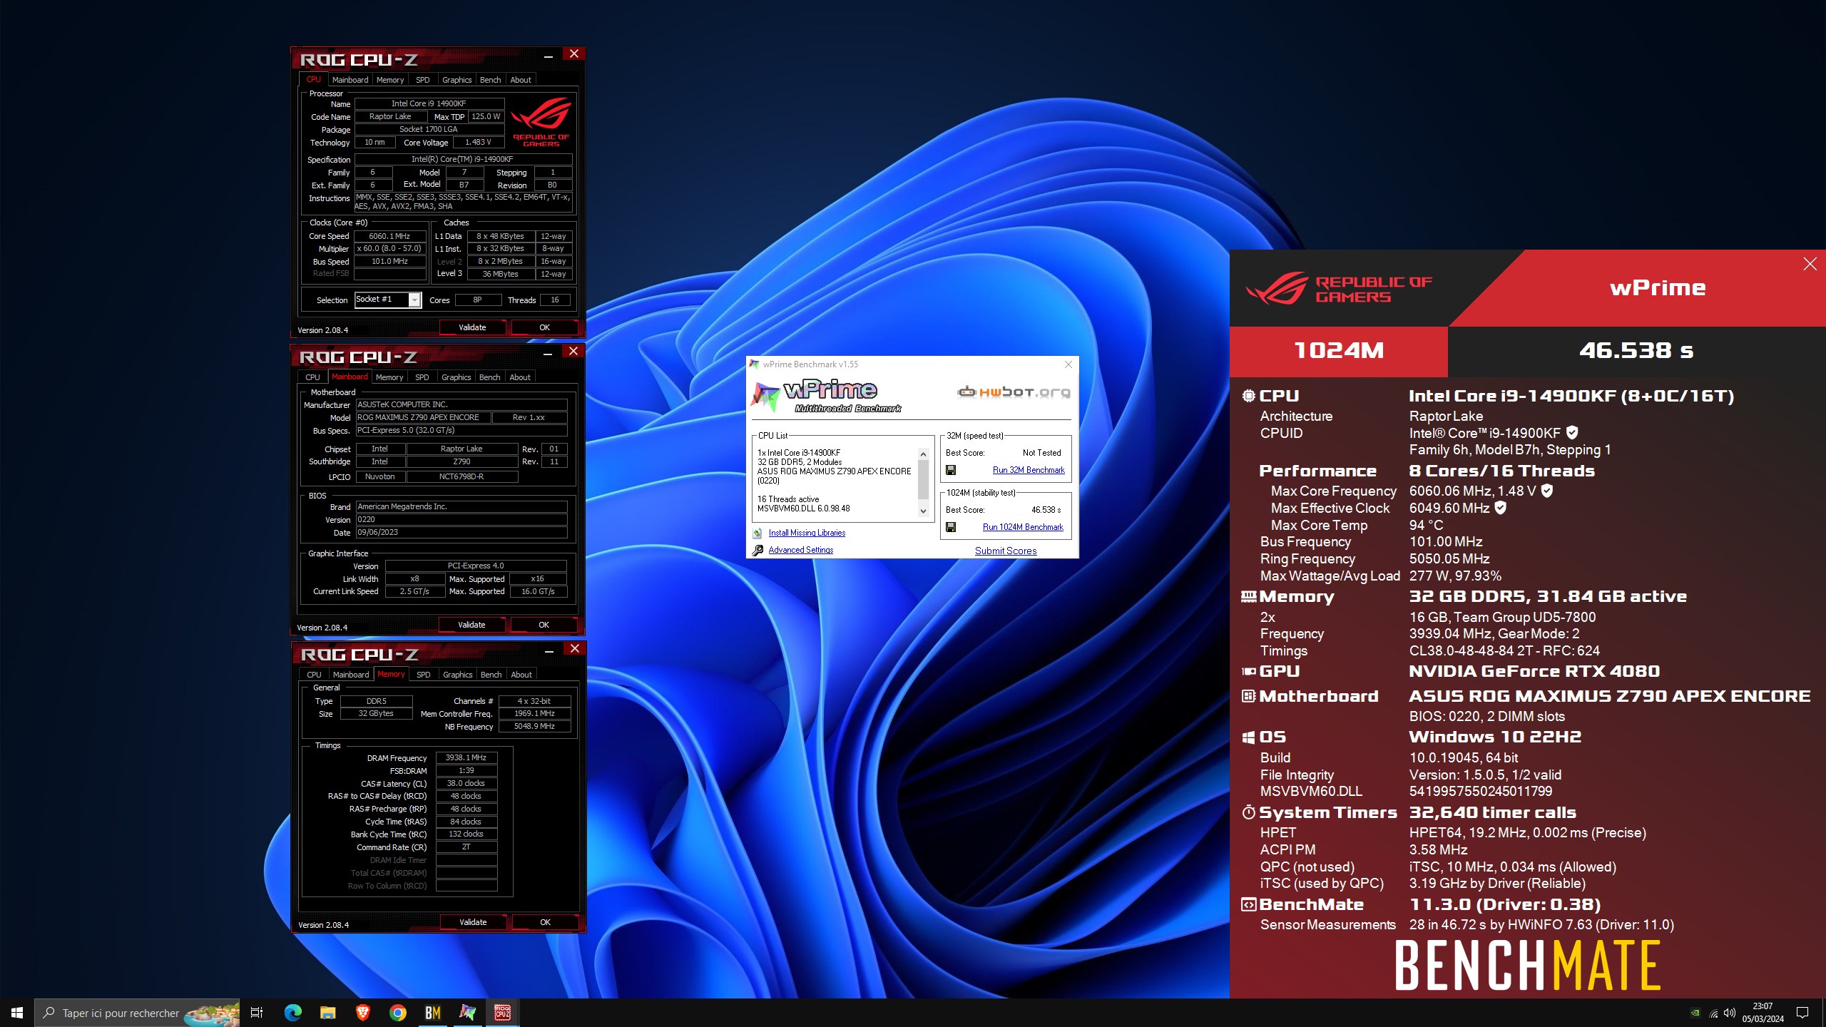Click the up arrow of CPU List scrollbar
The image size is (1826, 1027).
tap(923, 454)
